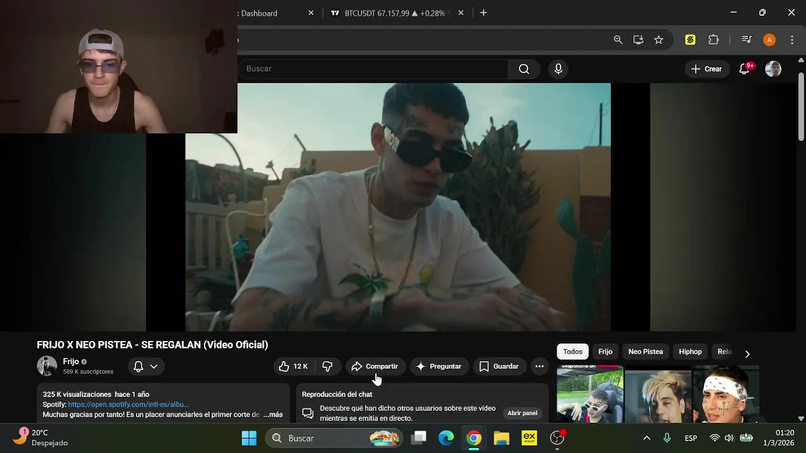Screen dimensions: 806x453
Task: Start voice search with the microphone icon
Action: pos(558,69)
